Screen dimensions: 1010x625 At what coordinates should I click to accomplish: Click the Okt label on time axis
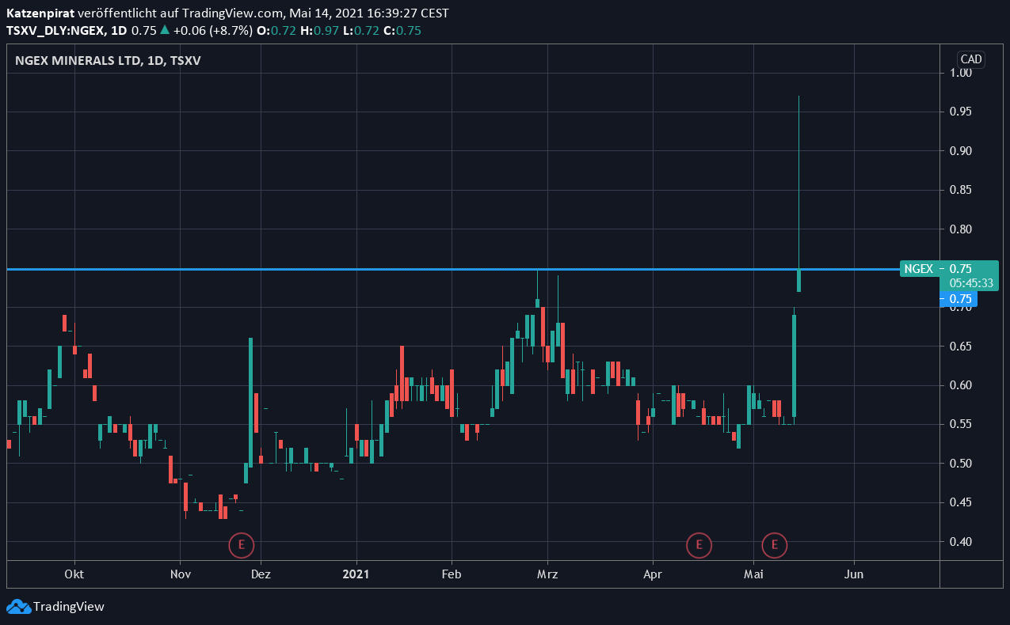point(74,574)
